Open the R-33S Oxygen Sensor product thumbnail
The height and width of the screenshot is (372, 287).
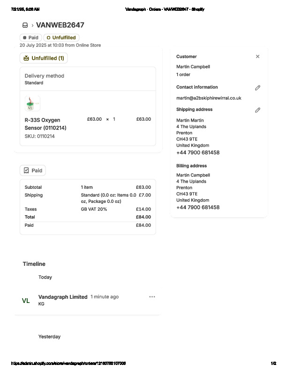coord(32,103)
